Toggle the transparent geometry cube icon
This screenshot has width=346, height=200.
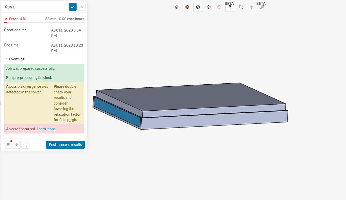pyautogui.click(x=219, y=7)
